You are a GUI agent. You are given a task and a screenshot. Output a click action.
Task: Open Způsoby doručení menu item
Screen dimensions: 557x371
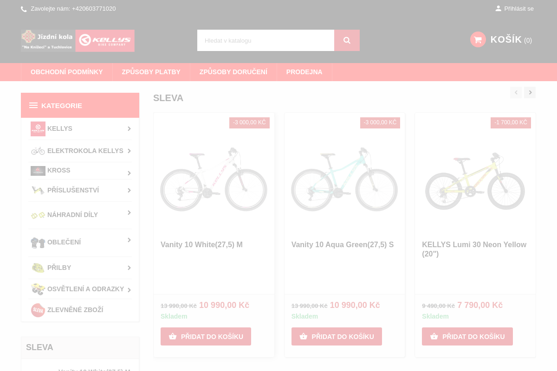233,72
